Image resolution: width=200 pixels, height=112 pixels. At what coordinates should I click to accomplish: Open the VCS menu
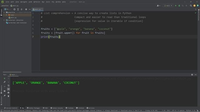point(53,2)
